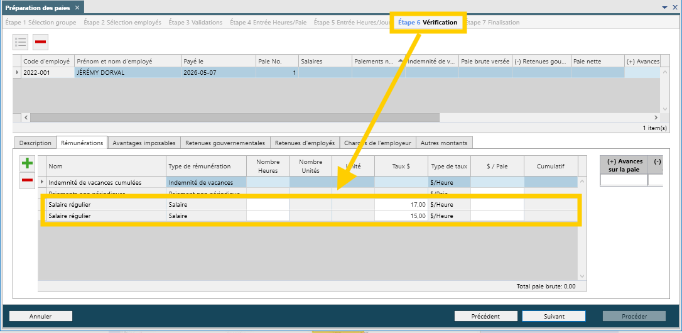Go to Étape 3 Validations
This screenshot has height=333, width=682.
click(x=195, y=22)
